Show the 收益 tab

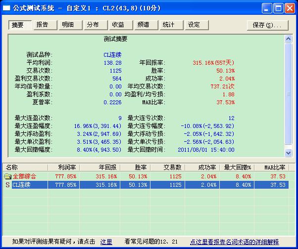118,25
